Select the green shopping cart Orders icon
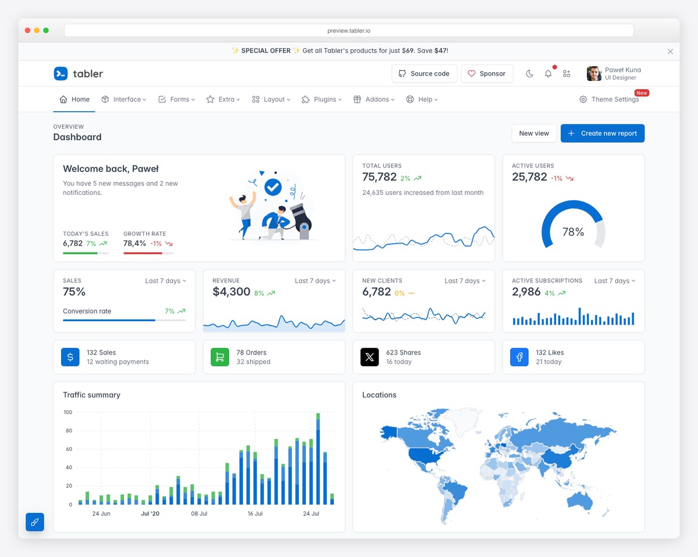The width and height of the screenshot is (698, 557). tap(220, 357)
